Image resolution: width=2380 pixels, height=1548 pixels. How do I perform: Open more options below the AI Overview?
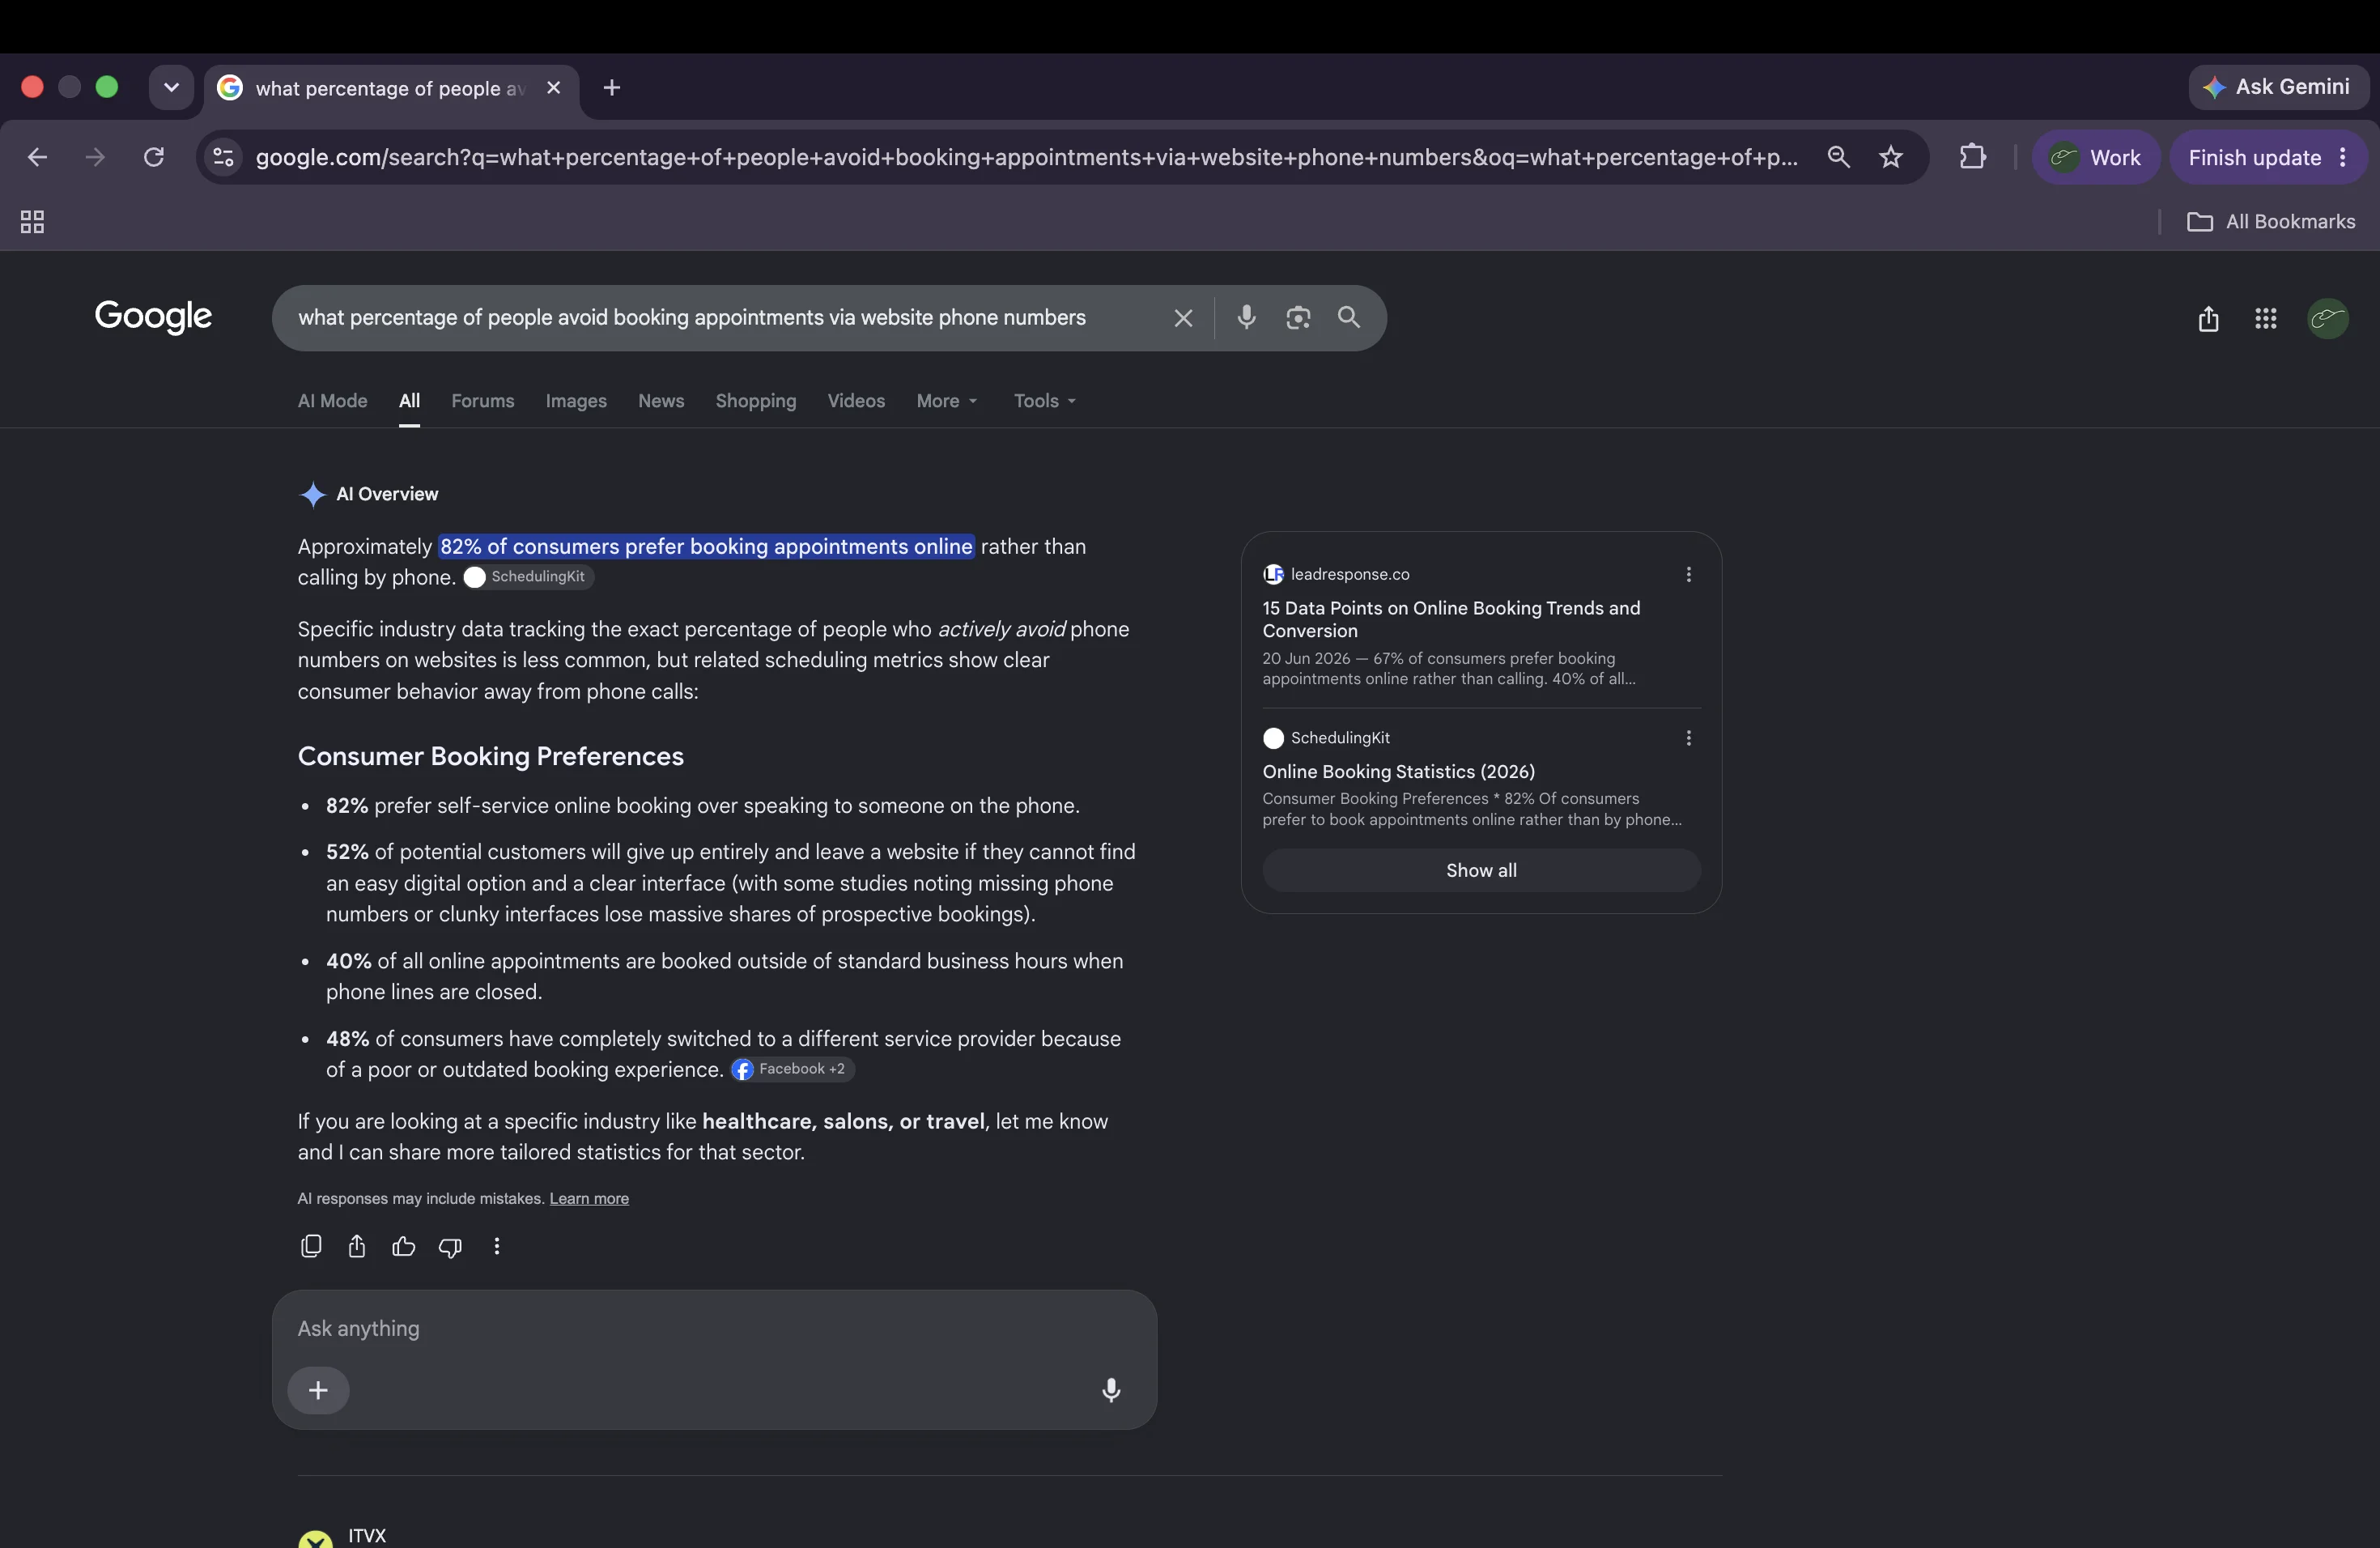496,1246
